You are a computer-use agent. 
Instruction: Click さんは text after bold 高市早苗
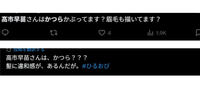(x=35, y=19)
